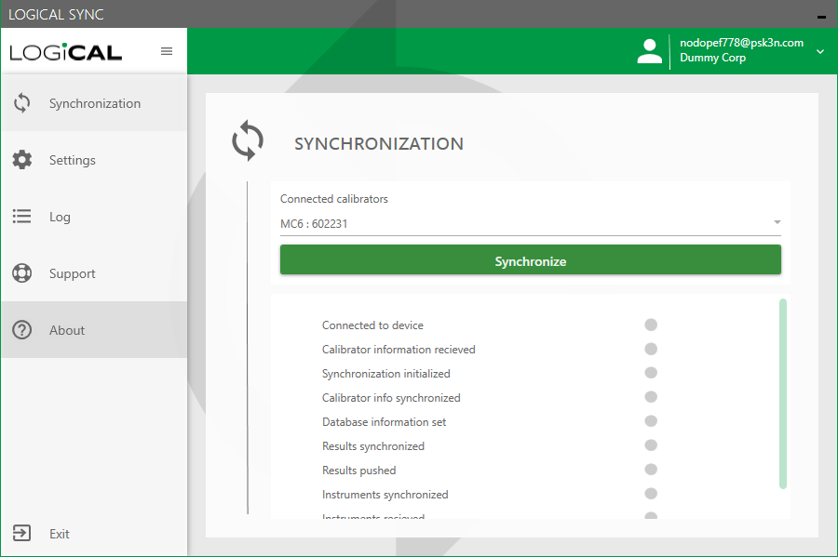The image size is (838, 557).
Task: Click the circular sync arrows icon
Action: pos(247,141)
